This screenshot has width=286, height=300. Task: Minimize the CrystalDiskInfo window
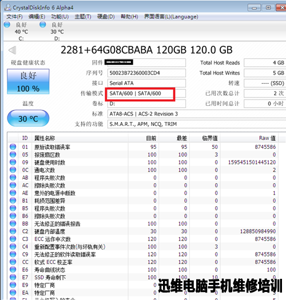[254, 7]
